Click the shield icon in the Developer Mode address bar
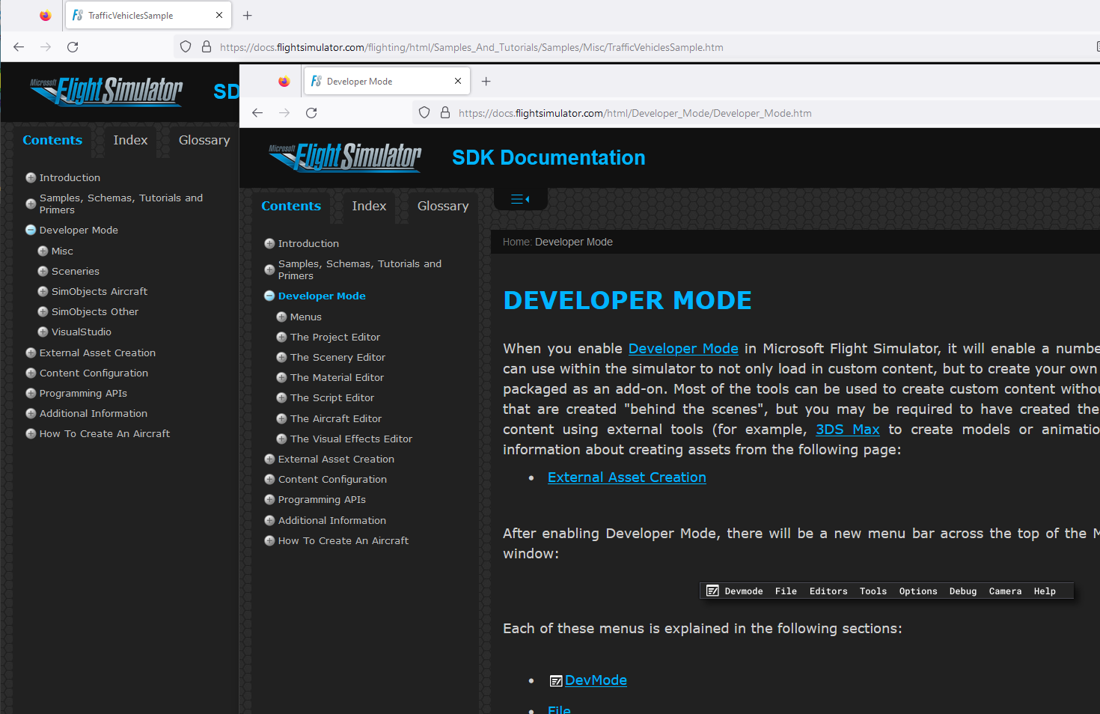This screenshot has height=714, width=1100. 424,113
